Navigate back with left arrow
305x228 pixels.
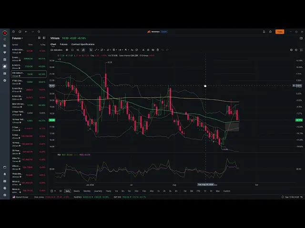point(26,32)
